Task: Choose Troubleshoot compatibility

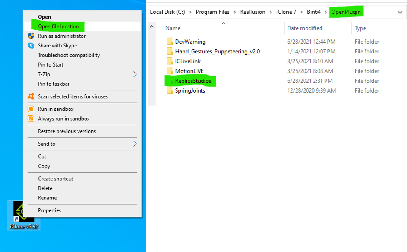Action: pos(82,55)
